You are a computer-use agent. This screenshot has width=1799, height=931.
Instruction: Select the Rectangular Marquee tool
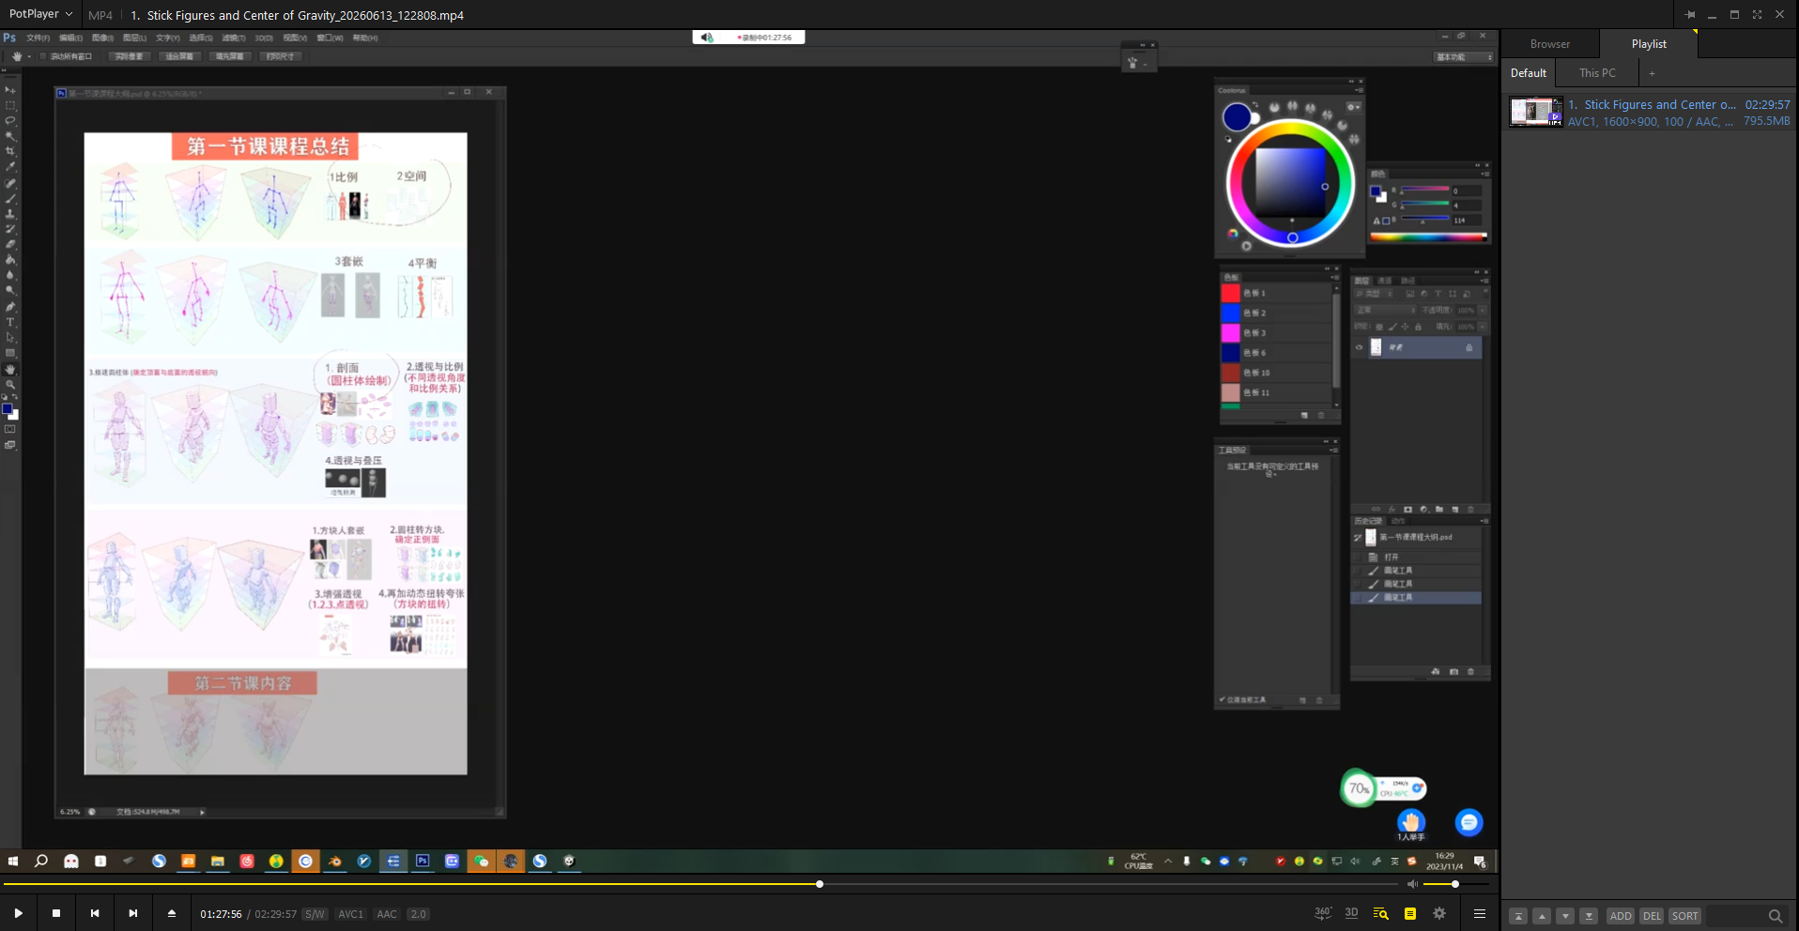10,105
